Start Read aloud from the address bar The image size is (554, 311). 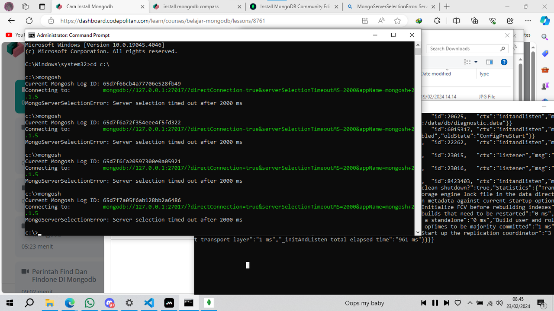pos(381,20)
